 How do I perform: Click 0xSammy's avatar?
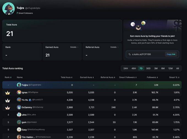click(19, 107)
